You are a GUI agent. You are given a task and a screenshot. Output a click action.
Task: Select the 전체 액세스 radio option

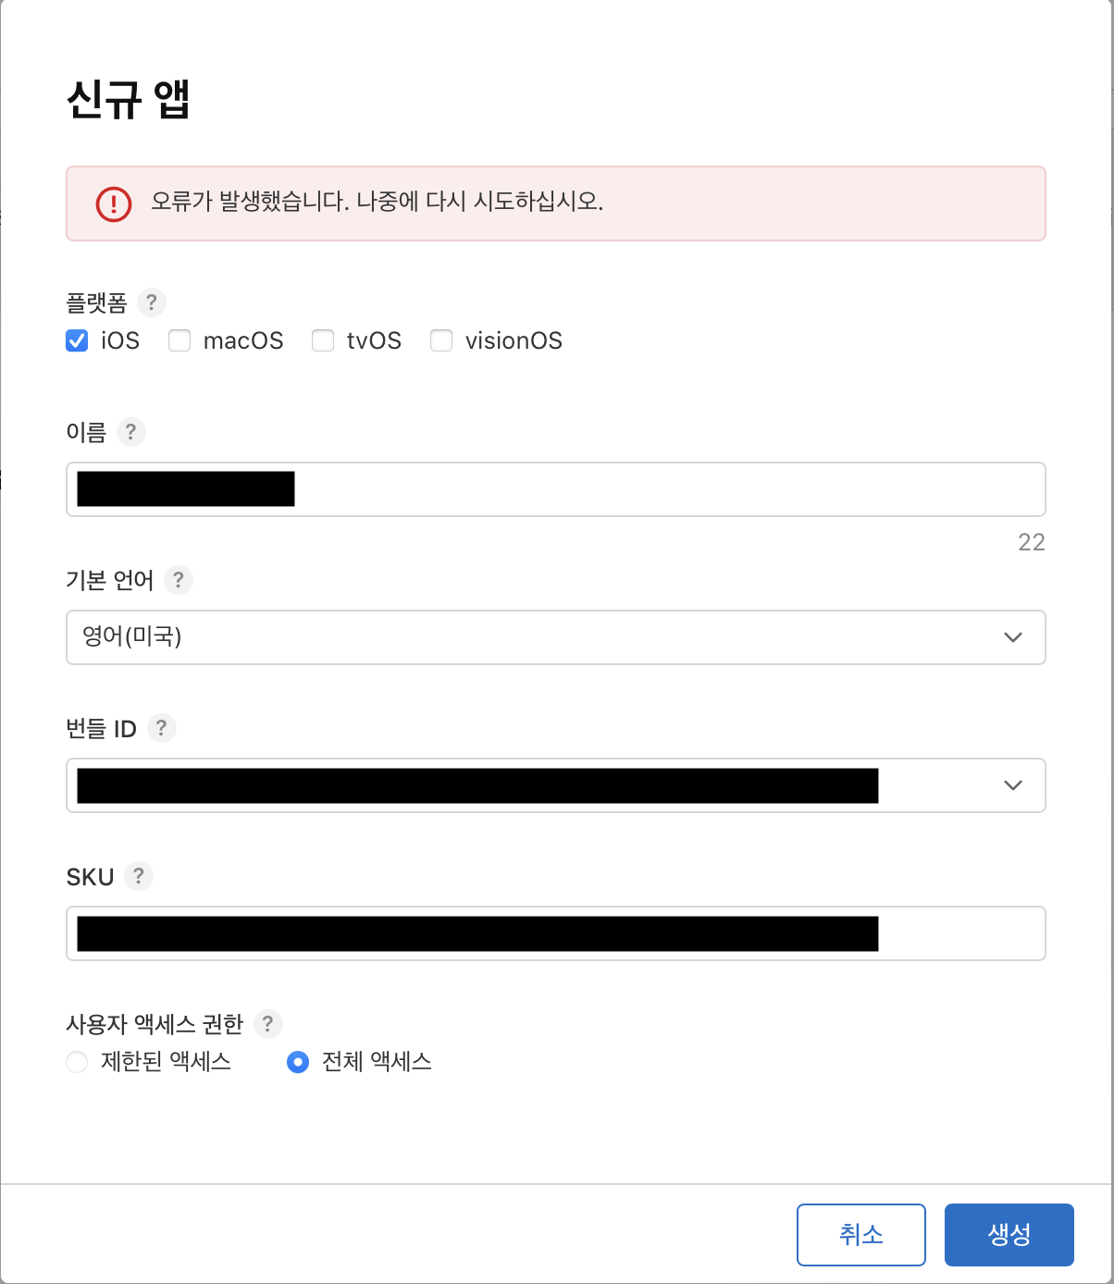297,1062
